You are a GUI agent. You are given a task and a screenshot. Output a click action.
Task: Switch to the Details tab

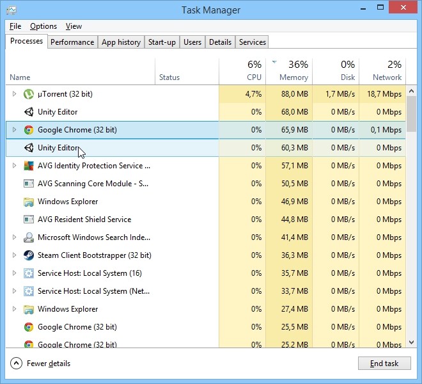[x=220, y=42]
